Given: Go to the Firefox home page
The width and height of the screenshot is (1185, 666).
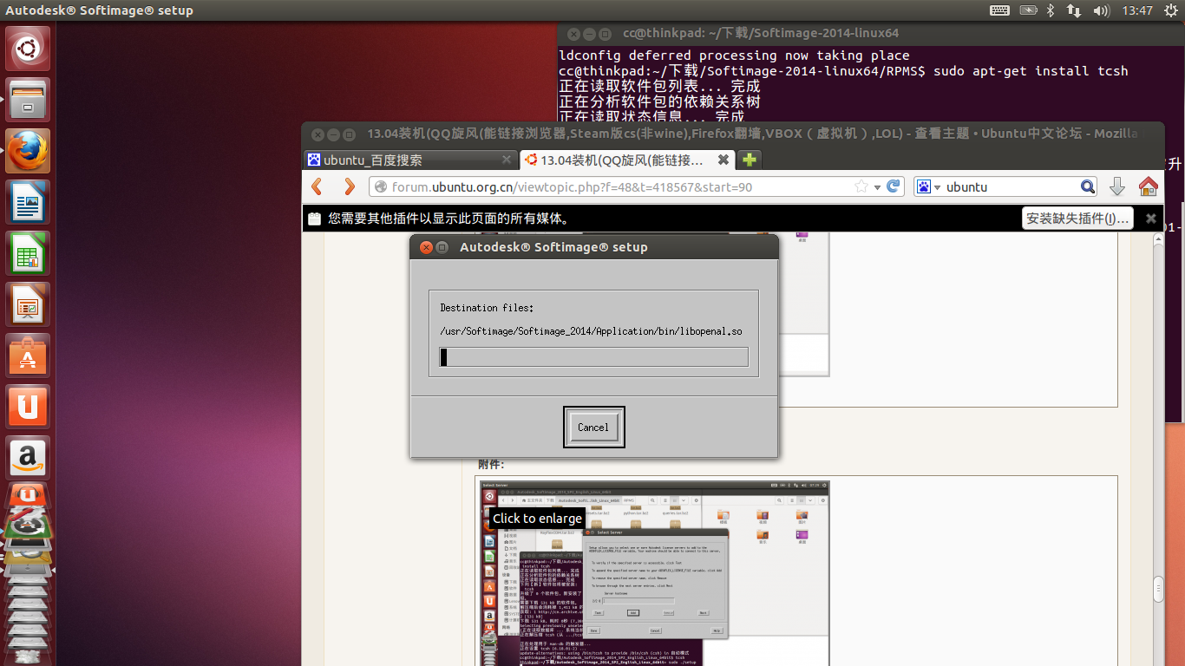Looking at the screenshot, I should [1149, 186].
